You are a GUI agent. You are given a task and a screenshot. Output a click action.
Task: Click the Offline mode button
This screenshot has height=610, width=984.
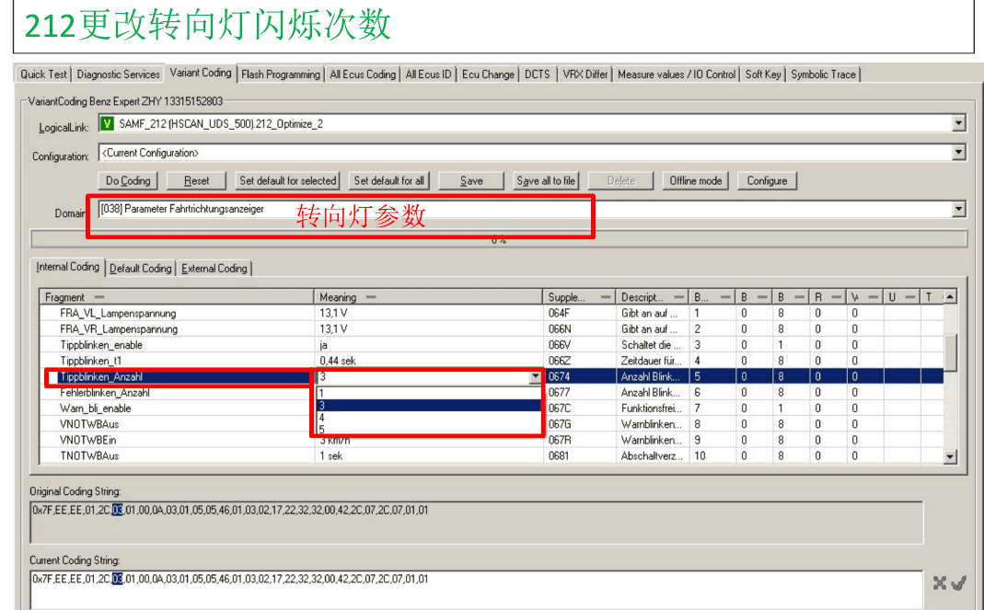click(696, 181)
